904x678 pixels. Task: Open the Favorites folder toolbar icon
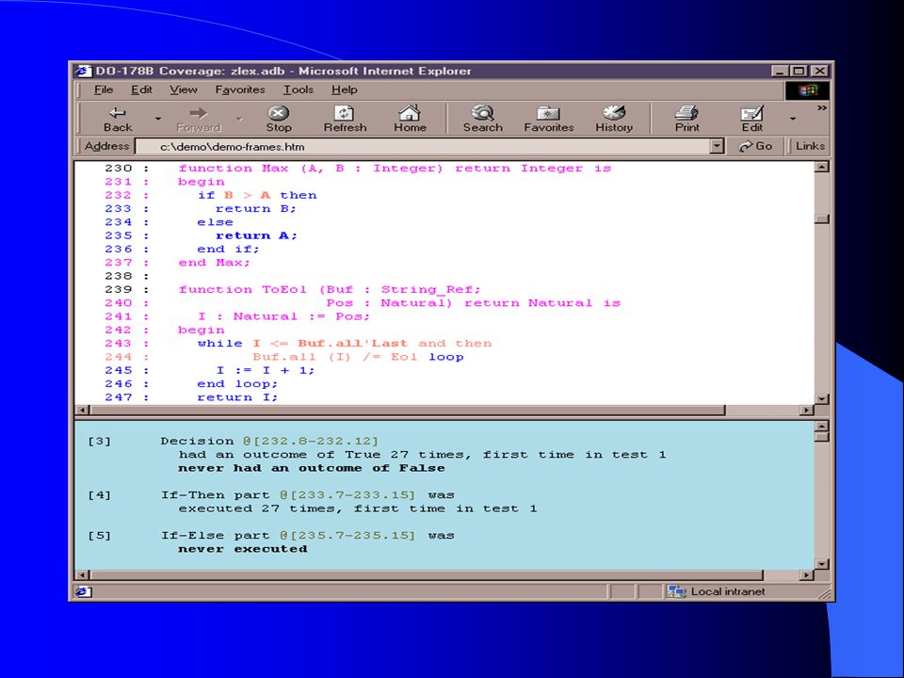548,119
